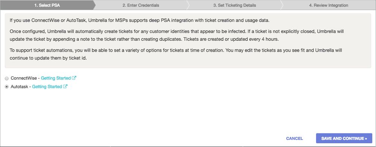The width and height of the screenshot is (376, 147).
Task: Click the arrow divider after Select PSA step
Action: tap(94, 5)
